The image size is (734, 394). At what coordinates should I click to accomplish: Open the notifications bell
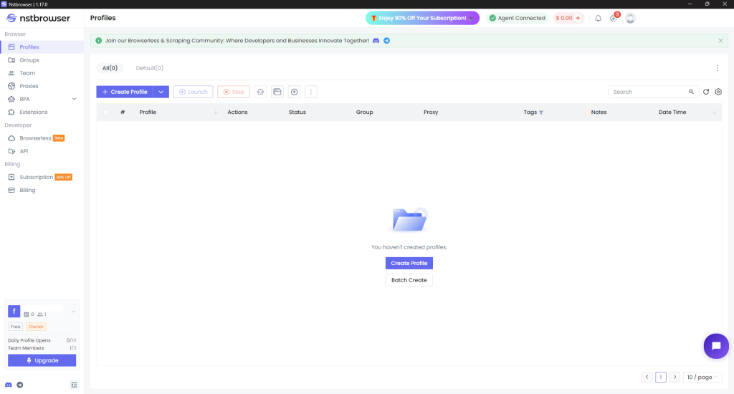(x=598, y=18)
